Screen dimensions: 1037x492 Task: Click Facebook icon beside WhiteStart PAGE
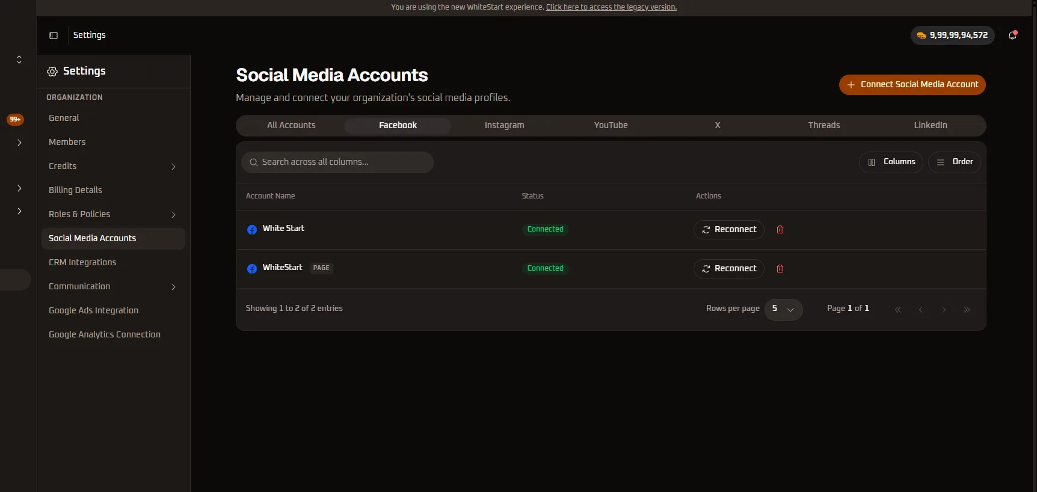[252, 269]
